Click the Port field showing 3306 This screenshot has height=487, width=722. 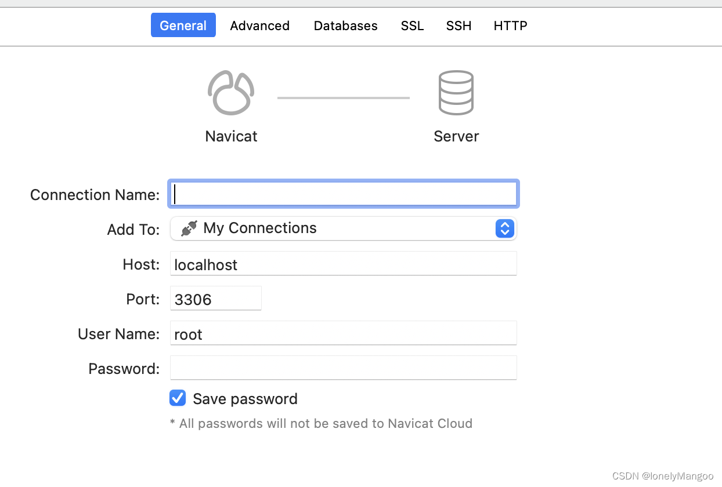(x=215, y=299)
